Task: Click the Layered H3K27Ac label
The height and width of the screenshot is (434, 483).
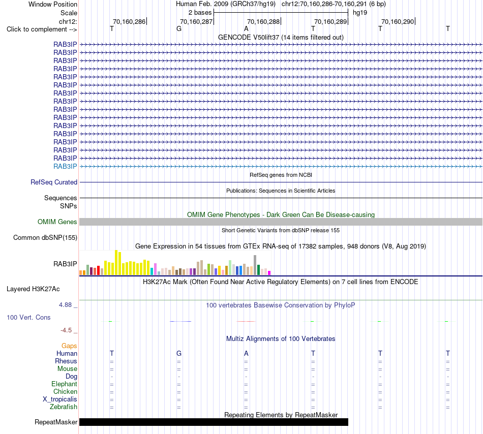Action: tap(33, 289)
